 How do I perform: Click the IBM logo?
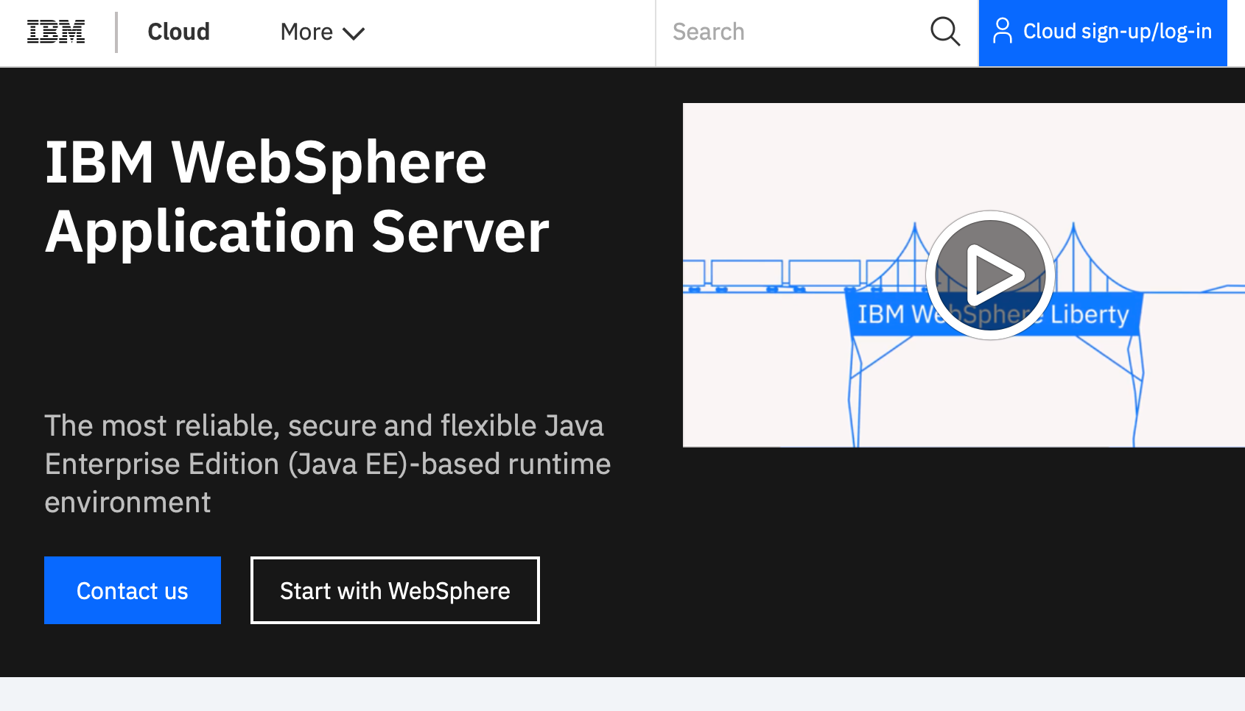click(56, 32)
